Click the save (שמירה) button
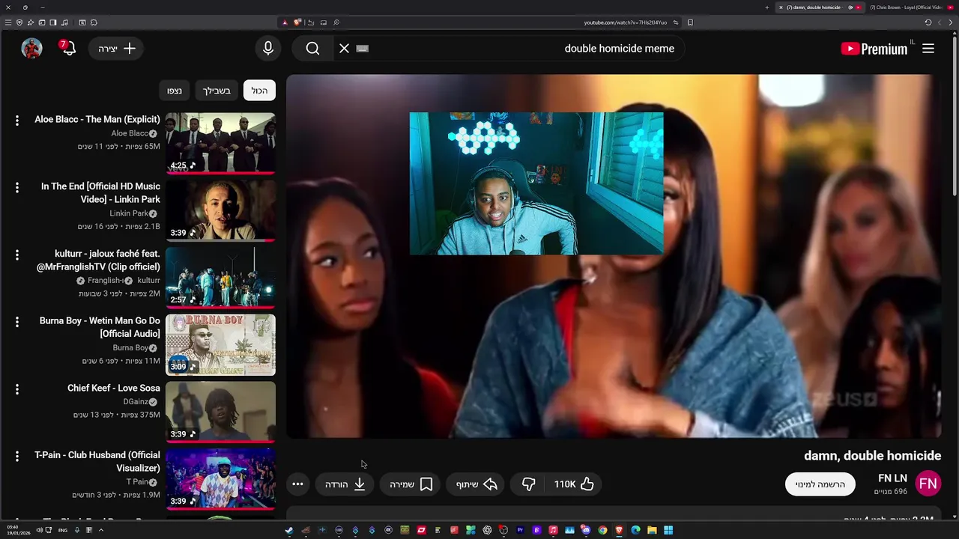This screenshot has width=959, height=539. pos(411,484)
